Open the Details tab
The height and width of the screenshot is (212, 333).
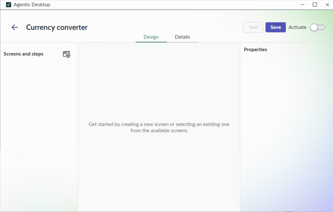pos(182,37)
